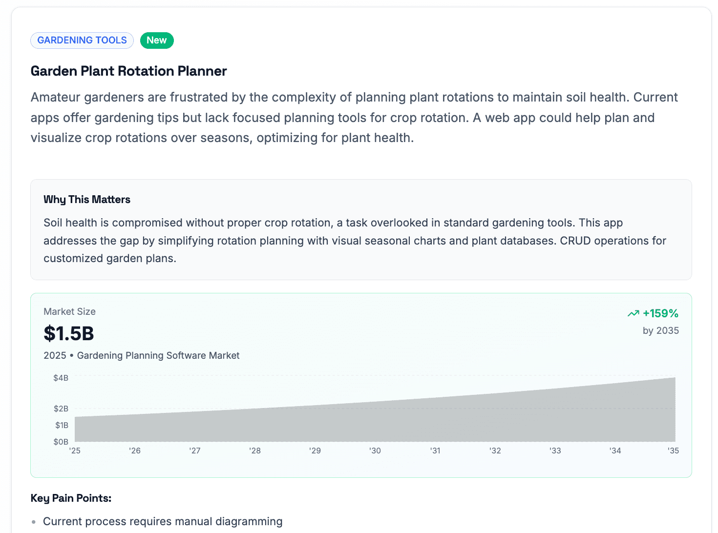Click the Gardening Planning Software Market subtitle
The width and height of the screenshot is (718, 533).
[158, 355]
